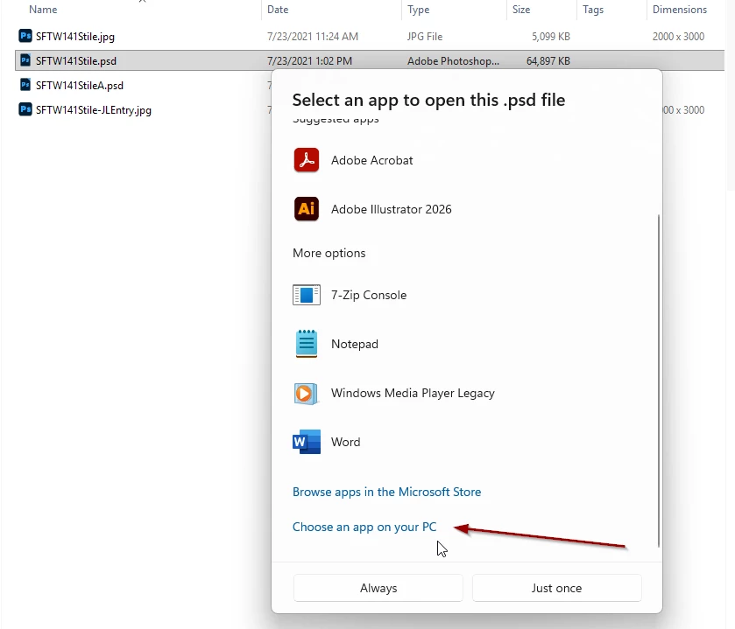Screen dimensions: 735x629
Task: Click the Word app icon
Action: [x=307, y=442]
